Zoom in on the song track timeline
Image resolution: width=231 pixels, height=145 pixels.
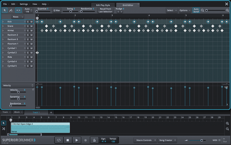(227, 123)
